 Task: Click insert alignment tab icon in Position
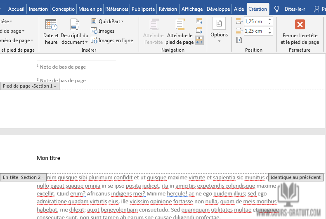(239, 40)
